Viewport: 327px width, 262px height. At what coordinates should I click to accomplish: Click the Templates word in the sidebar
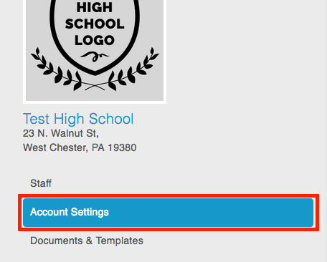tap(120, 241)
